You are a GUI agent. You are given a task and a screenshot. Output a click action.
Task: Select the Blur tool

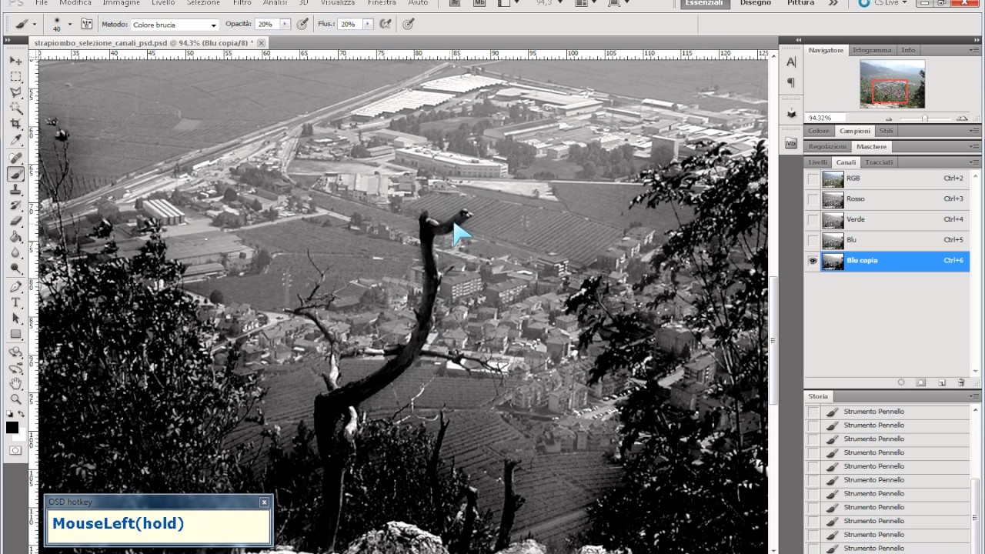tap(15, 253)
